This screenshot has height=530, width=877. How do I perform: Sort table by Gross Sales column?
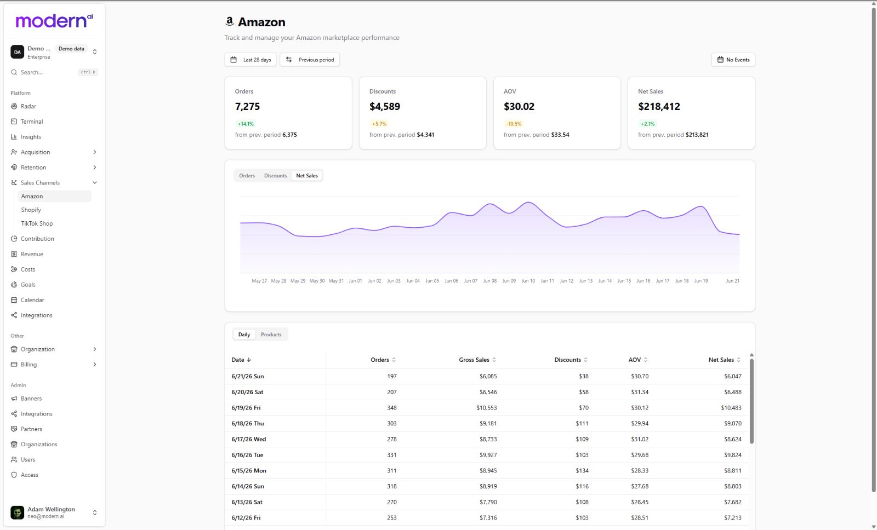477,360
